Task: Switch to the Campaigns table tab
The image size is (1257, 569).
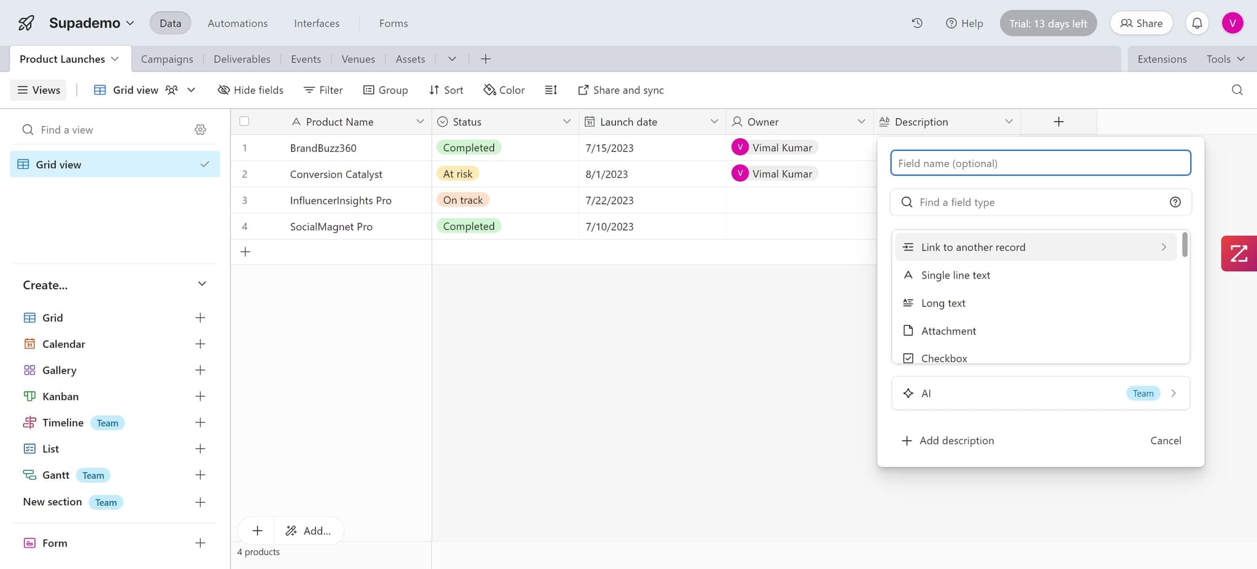Action: coord(167,59)
